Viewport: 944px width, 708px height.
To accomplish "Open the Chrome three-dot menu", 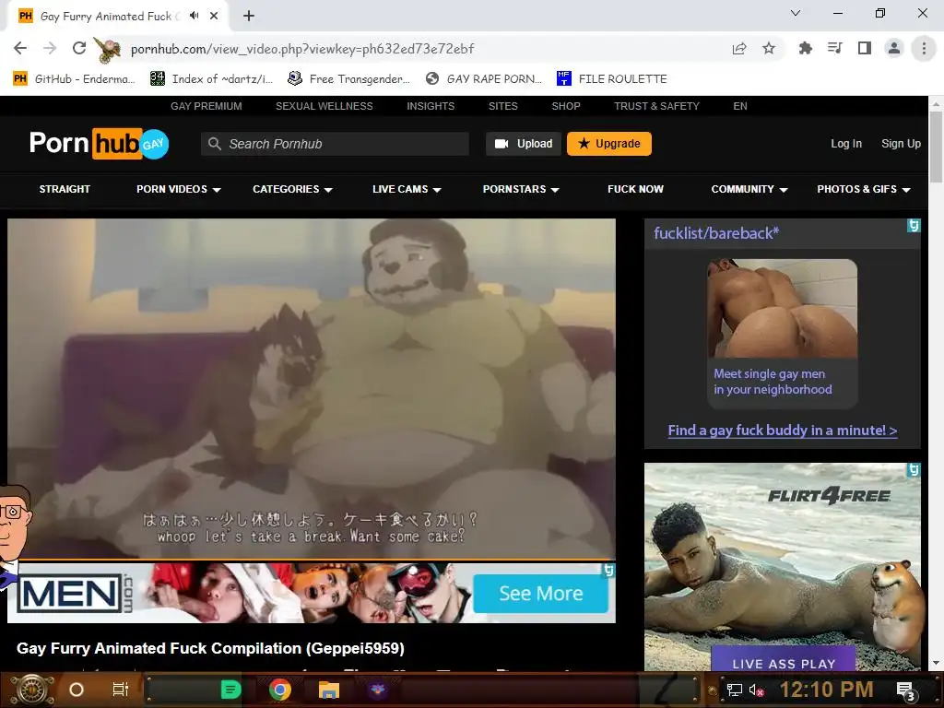I will [924, 48].
